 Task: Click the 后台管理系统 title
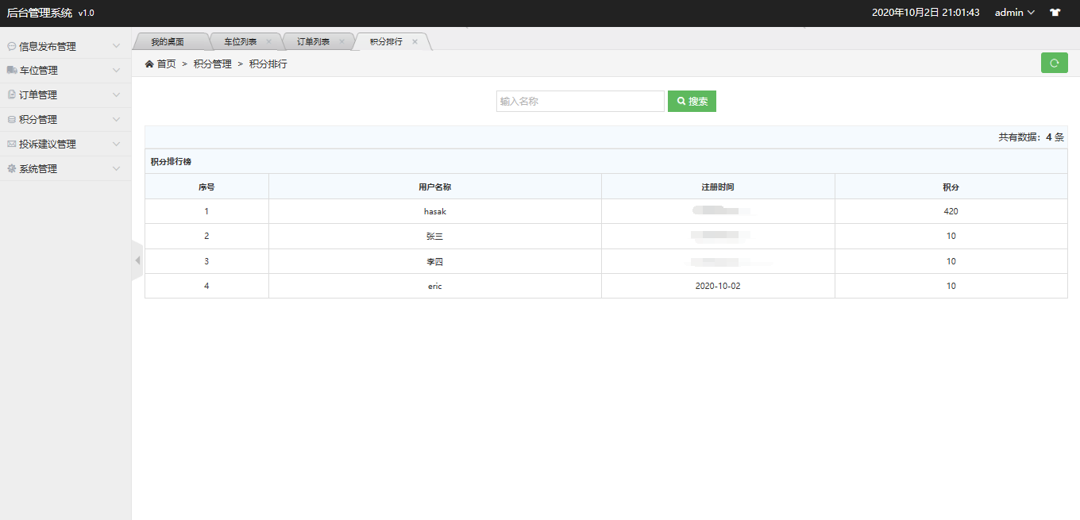40,13
